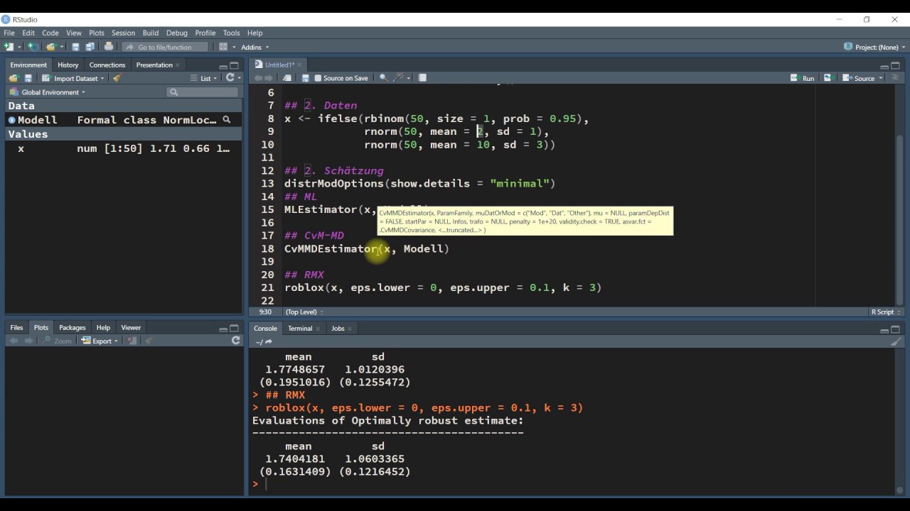The height and width of the screenshot is (511, 910).
Task: Open Project (None) dropdown
Action: [x=874, y=47]
